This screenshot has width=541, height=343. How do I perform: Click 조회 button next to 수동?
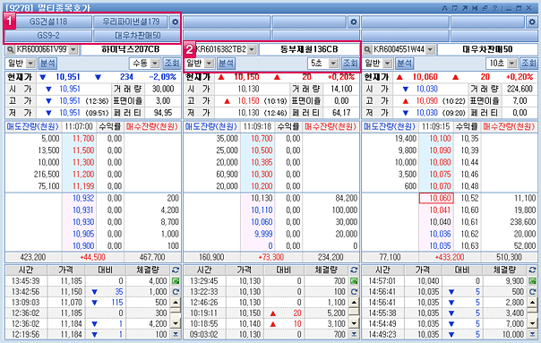[171, 64]
